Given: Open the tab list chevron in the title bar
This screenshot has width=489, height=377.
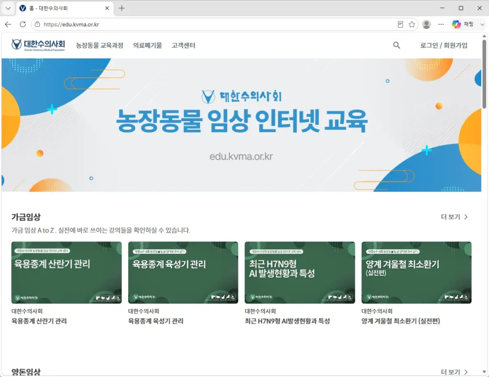Looking at the screenshot, I should pyautogui.click(x=8, y=8).
